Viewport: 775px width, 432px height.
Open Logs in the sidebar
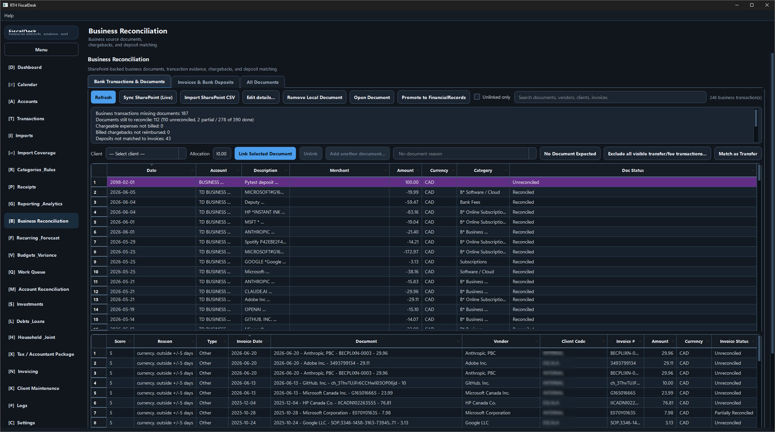[x=41, y=405]
